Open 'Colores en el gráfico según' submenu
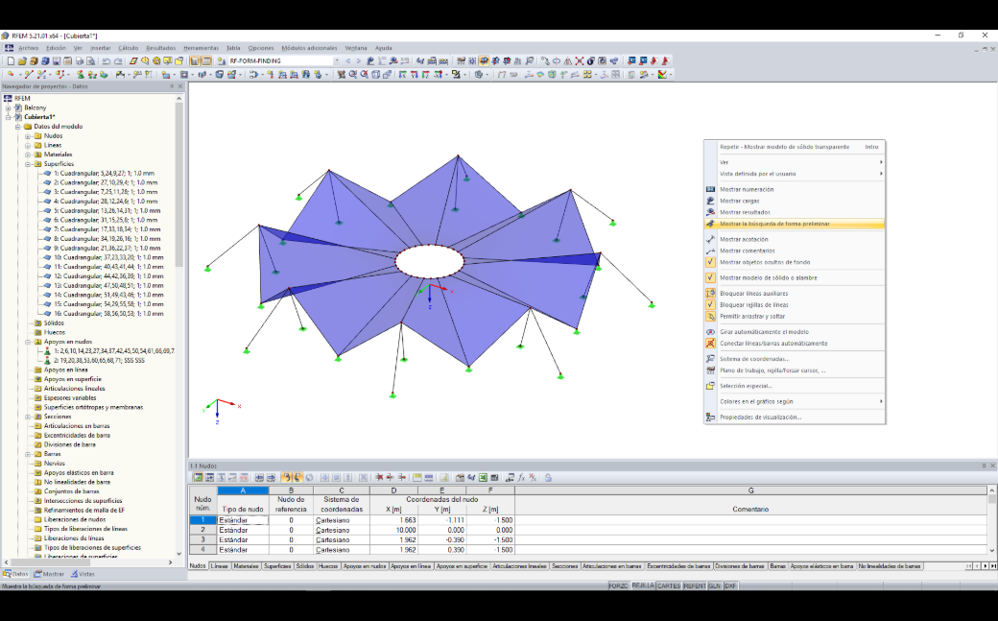 coord(795,402)
